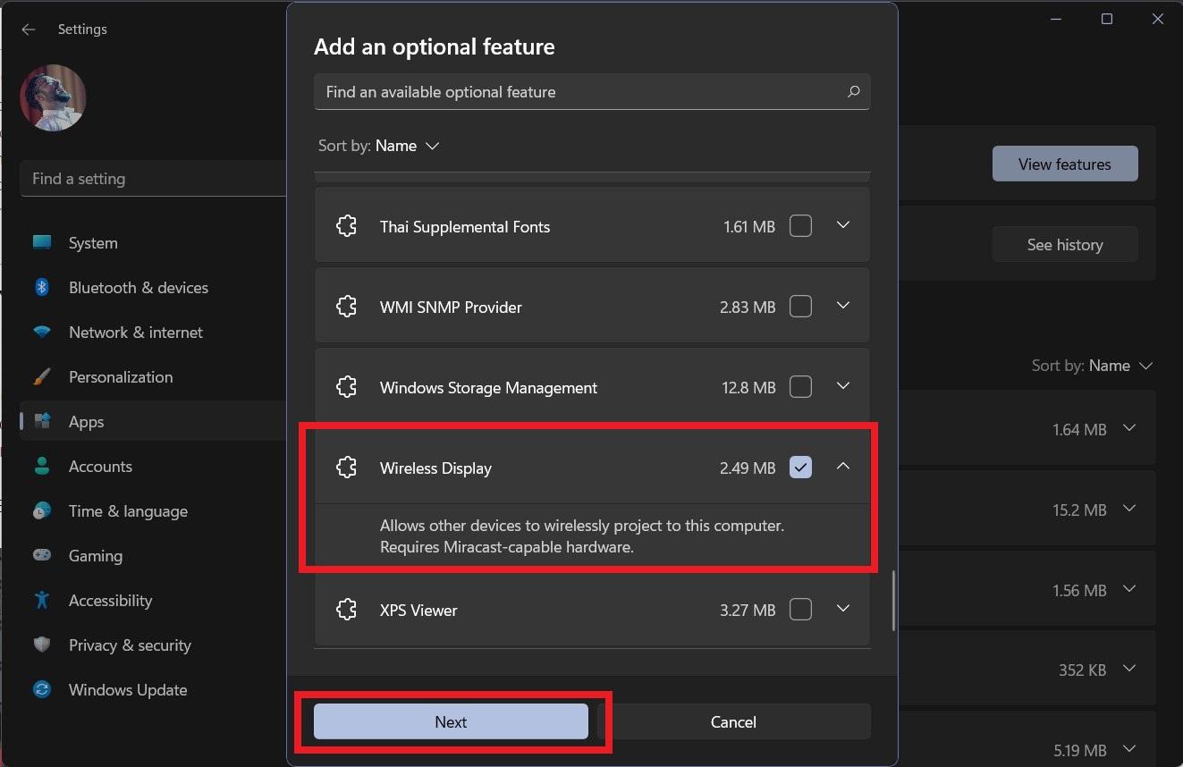1183x767 pixels.
Task: Check the Thai Supplemental Fonts checkbox
Action: [x=800, y=226]
